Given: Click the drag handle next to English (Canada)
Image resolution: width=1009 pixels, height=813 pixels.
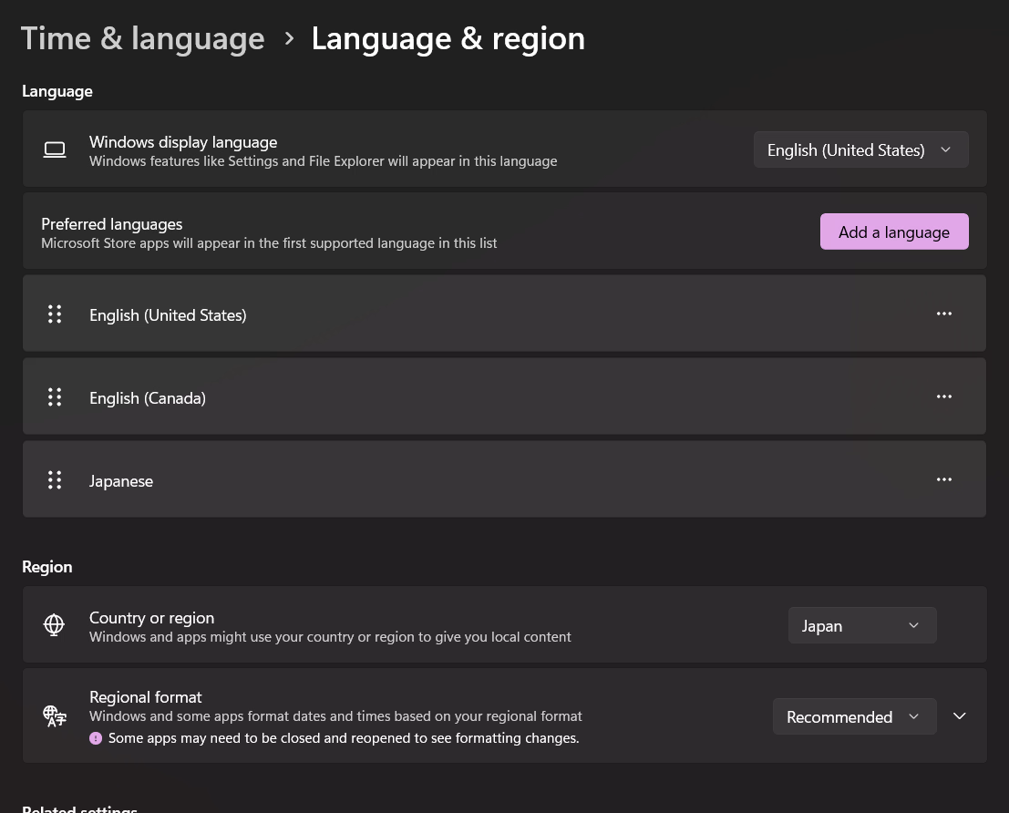Looking at the screenshot, I should click(55, 397).
